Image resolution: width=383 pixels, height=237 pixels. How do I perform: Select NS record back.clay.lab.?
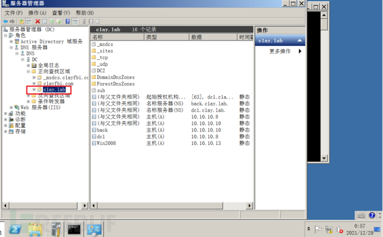coord(172,104)
